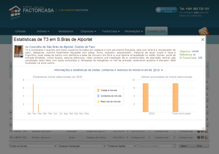Click the property thumbnail photo
The height and width of the screenshot is (154, 219).
[x=19, y=51]
